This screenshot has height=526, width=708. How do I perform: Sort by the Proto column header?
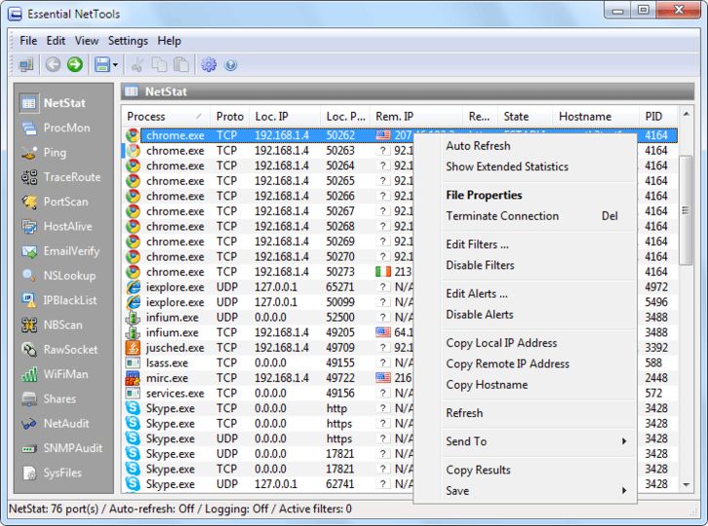click(x=229, y=116)
